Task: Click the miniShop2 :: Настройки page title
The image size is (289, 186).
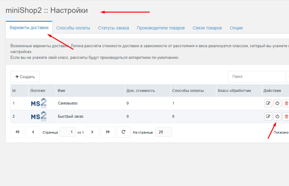Action: [47, 10]
